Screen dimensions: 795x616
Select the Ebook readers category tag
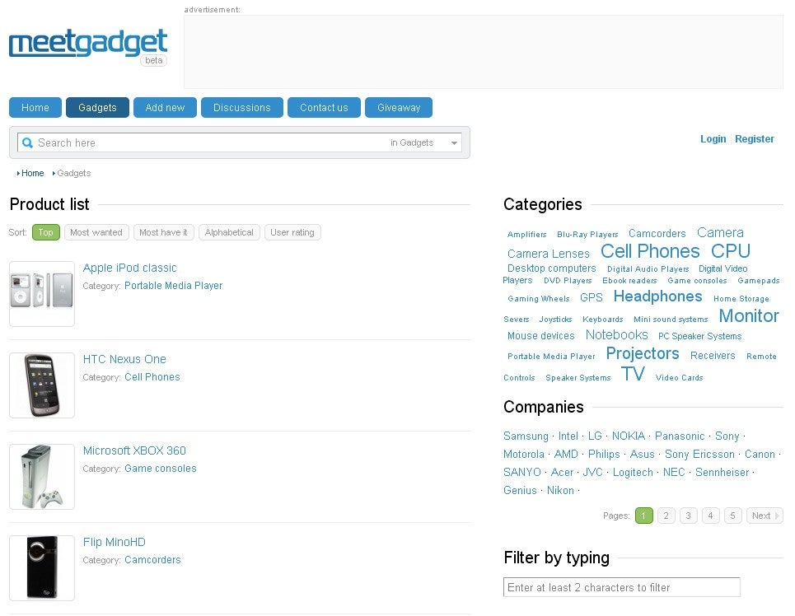pyautogui.click(x=629, y=281)
